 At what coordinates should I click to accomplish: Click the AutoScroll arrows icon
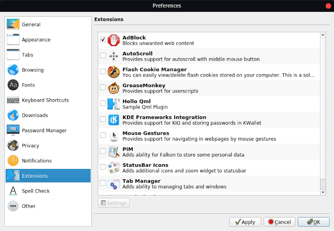114,56
